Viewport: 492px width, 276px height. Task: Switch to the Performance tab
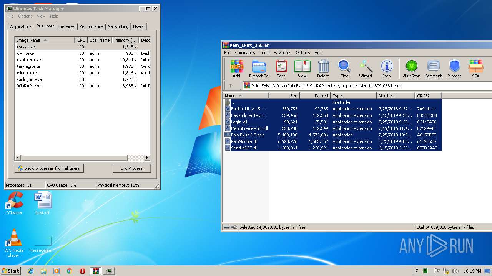pyautogui.click(x=91, y=26)
